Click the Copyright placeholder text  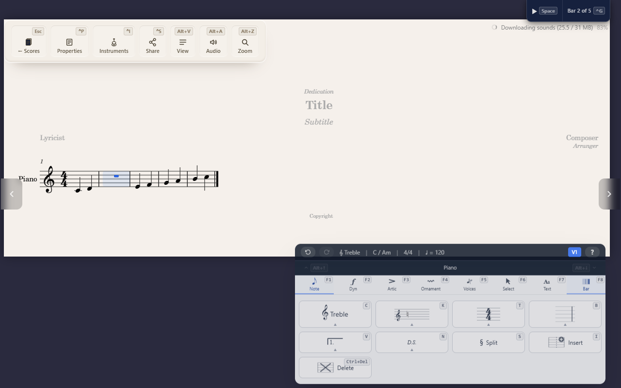(321, 216)
